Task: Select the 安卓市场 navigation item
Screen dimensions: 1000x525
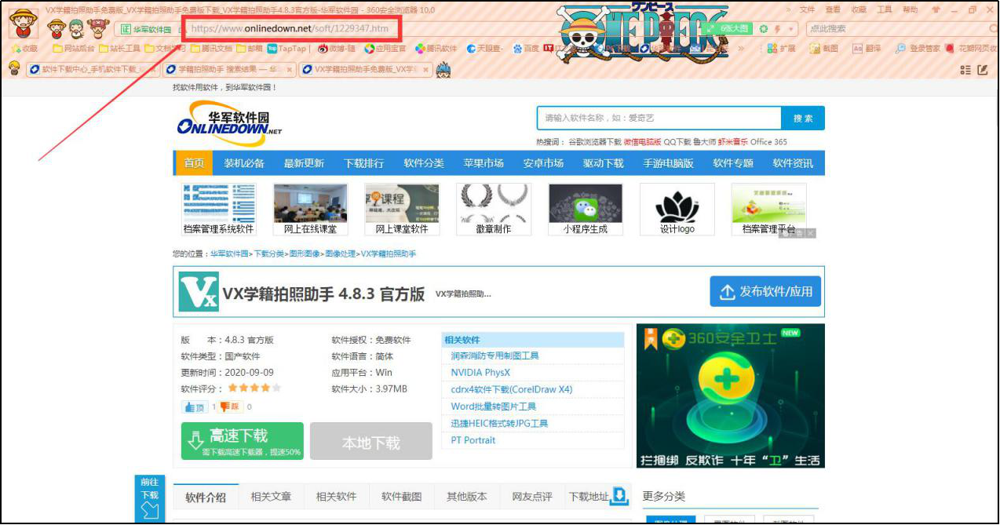Action: pyautogui.click(x=543, y=163)
